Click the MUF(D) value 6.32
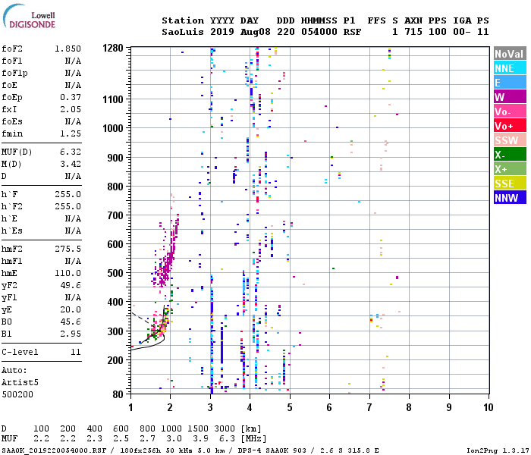Image resolution: width=531 pixels, height=455 pixels. click(71, 152)
